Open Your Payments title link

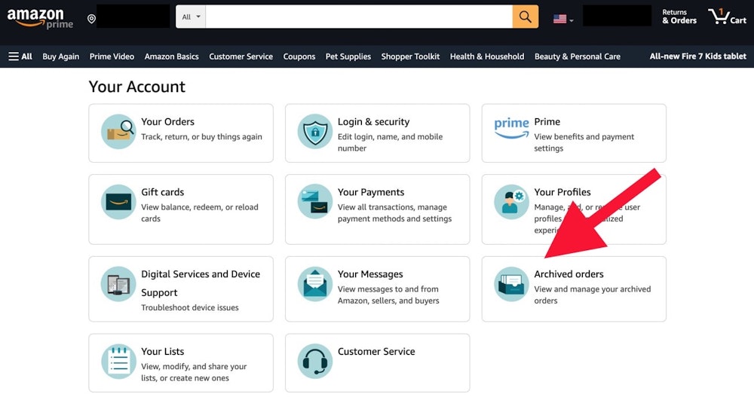[371, 192]
